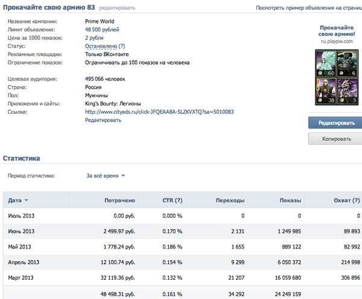The width and height of the screenshot is (362, 299).
Task: Click the '495 066 человек' audience value
Action: click(x=105, y=79)
